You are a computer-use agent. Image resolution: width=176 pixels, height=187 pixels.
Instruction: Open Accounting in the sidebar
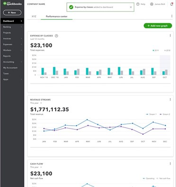click(12, 62)
